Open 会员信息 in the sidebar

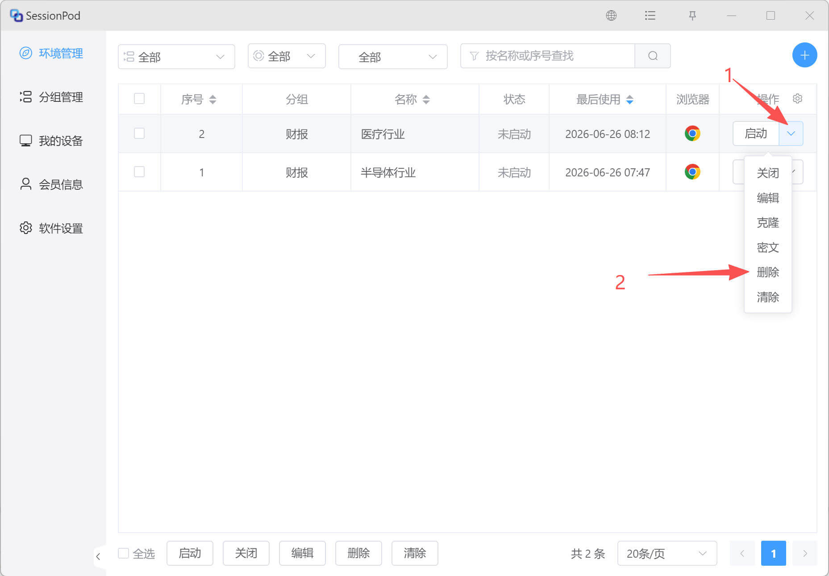(x=51, y=184)
